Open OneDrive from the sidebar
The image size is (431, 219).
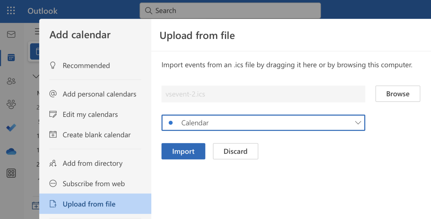tap(11, 151)
